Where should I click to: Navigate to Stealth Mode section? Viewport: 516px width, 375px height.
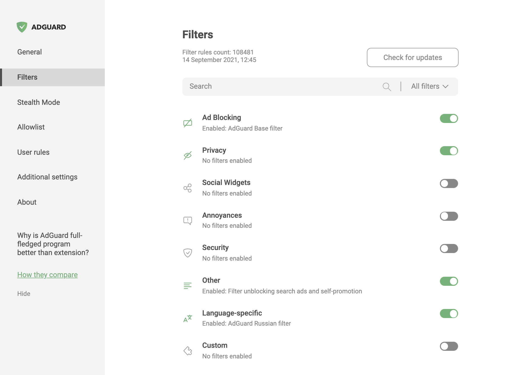click(39, 102)
